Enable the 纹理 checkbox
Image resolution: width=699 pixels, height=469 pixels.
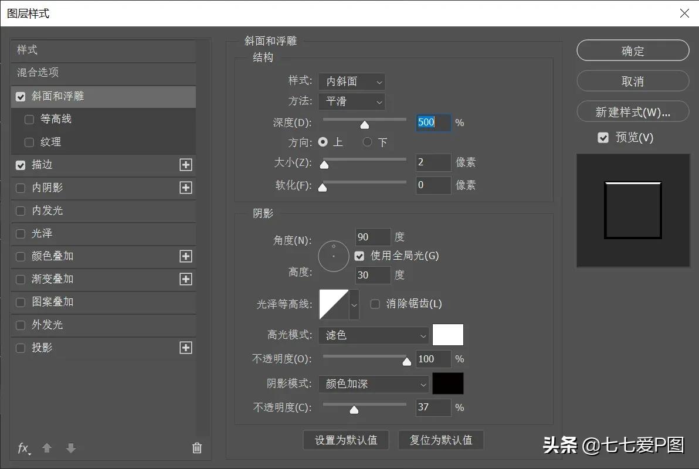[29, 142]
